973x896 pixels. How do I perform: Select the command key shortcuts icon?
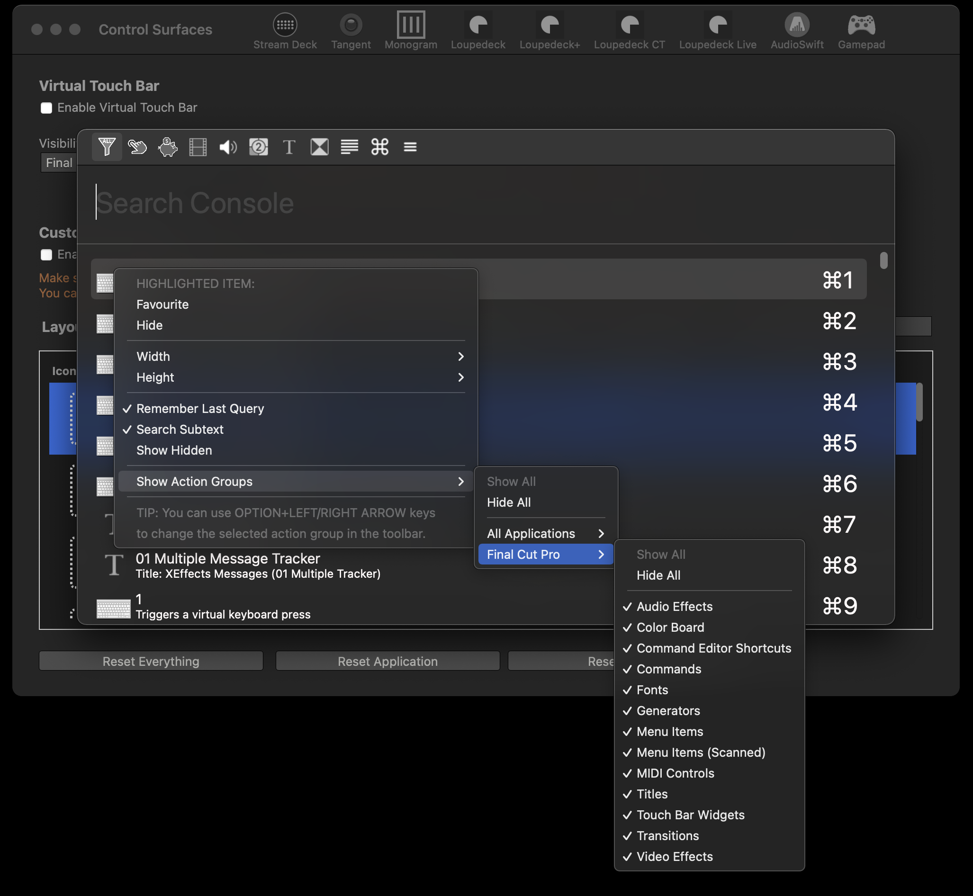pos(380,146)
